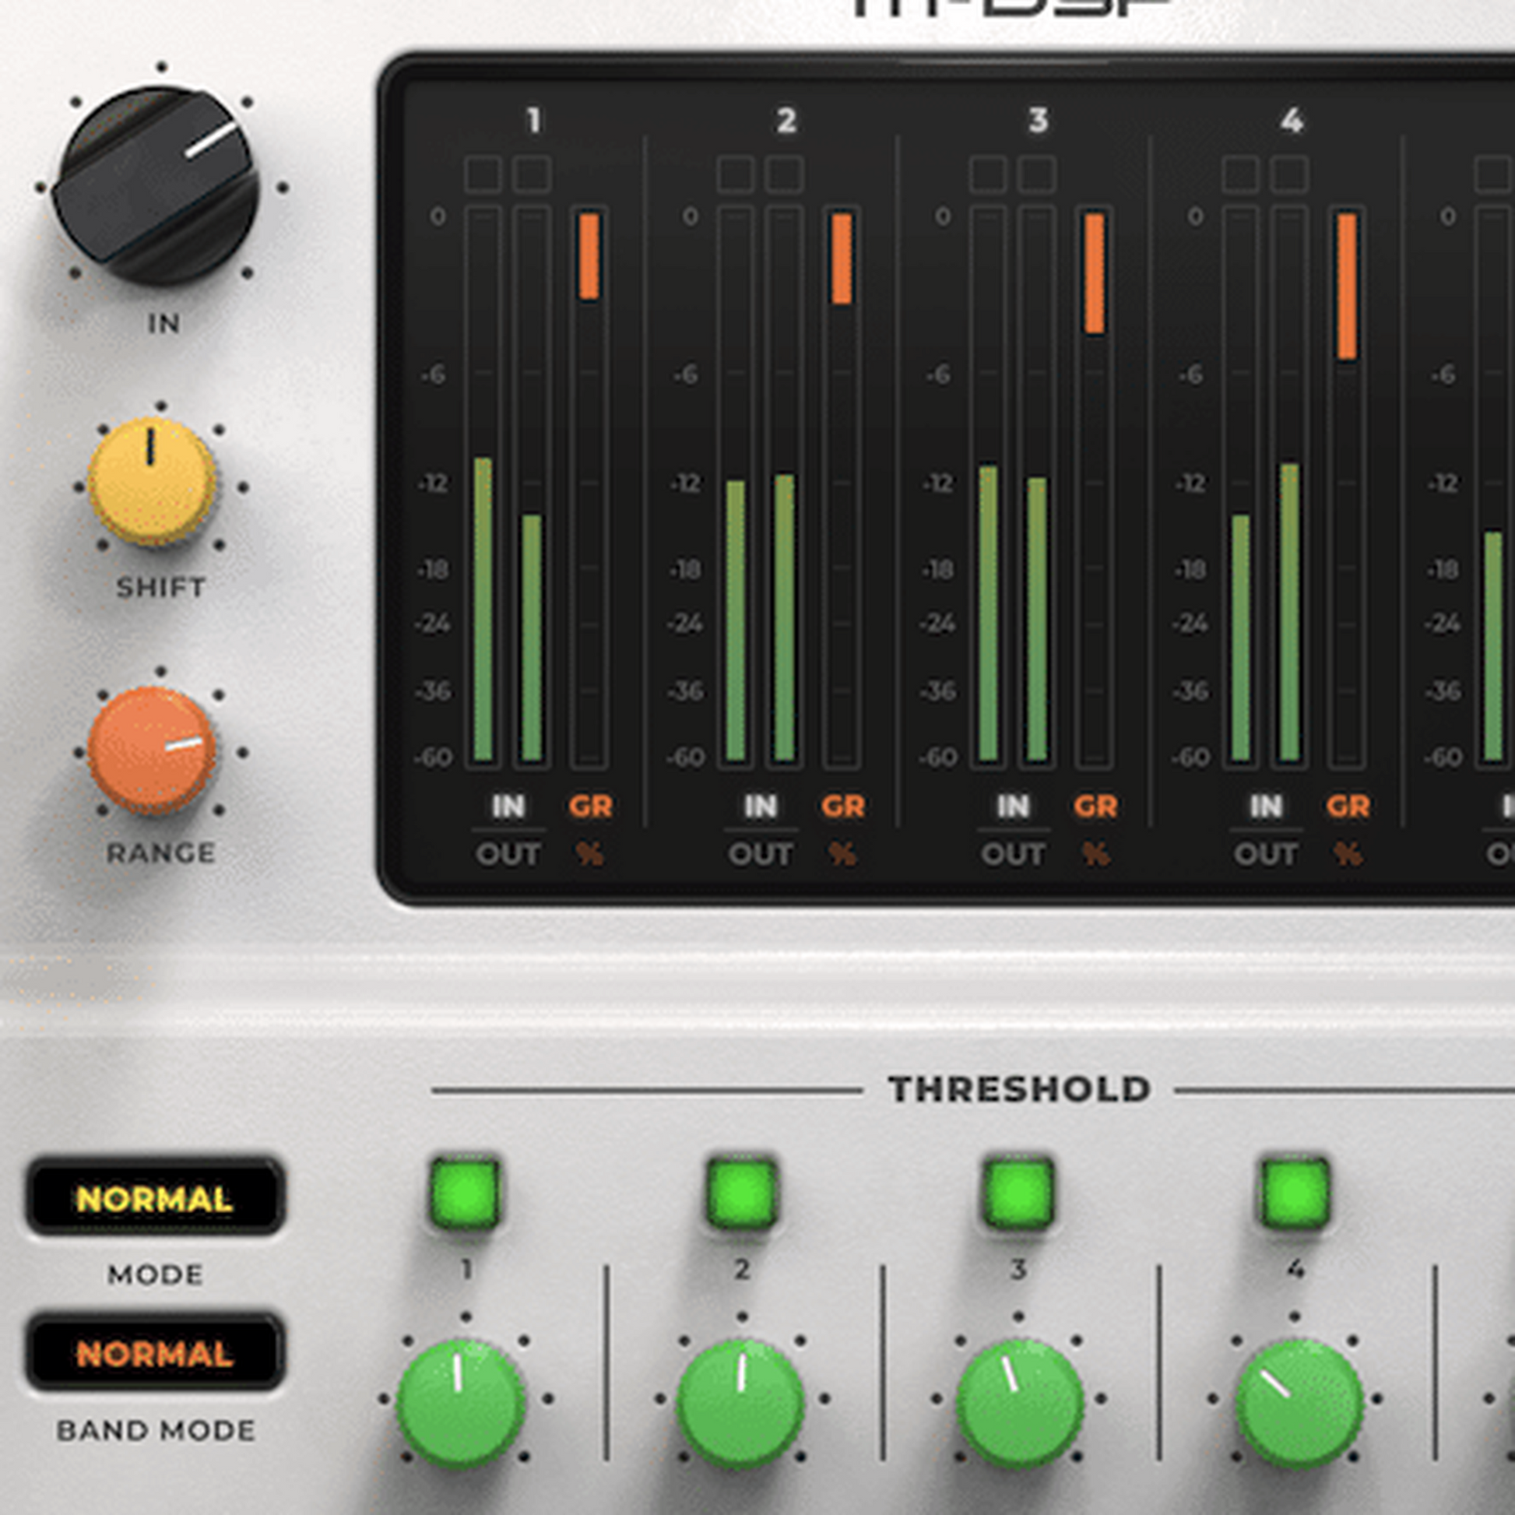Click the OUT label under band 3 meters

(x=1013, y=854)
